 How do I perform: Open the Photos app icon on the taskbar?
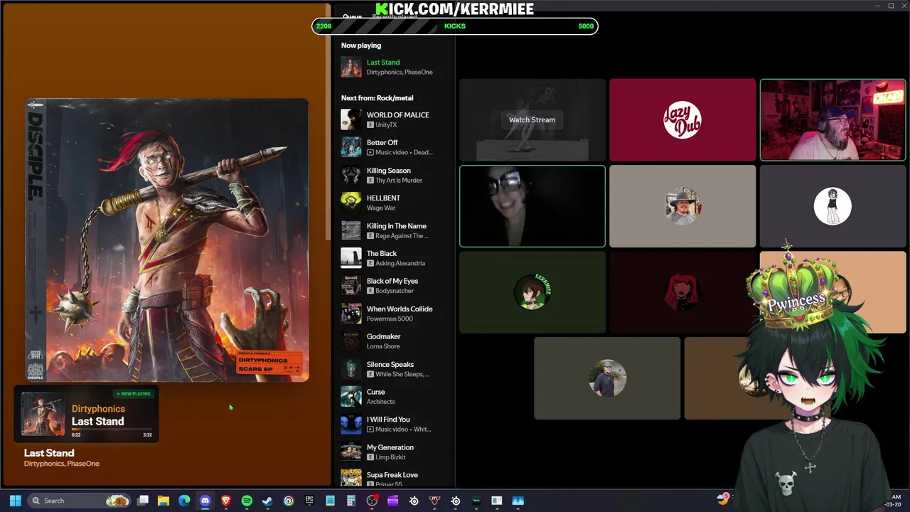(x=518, y=501)
